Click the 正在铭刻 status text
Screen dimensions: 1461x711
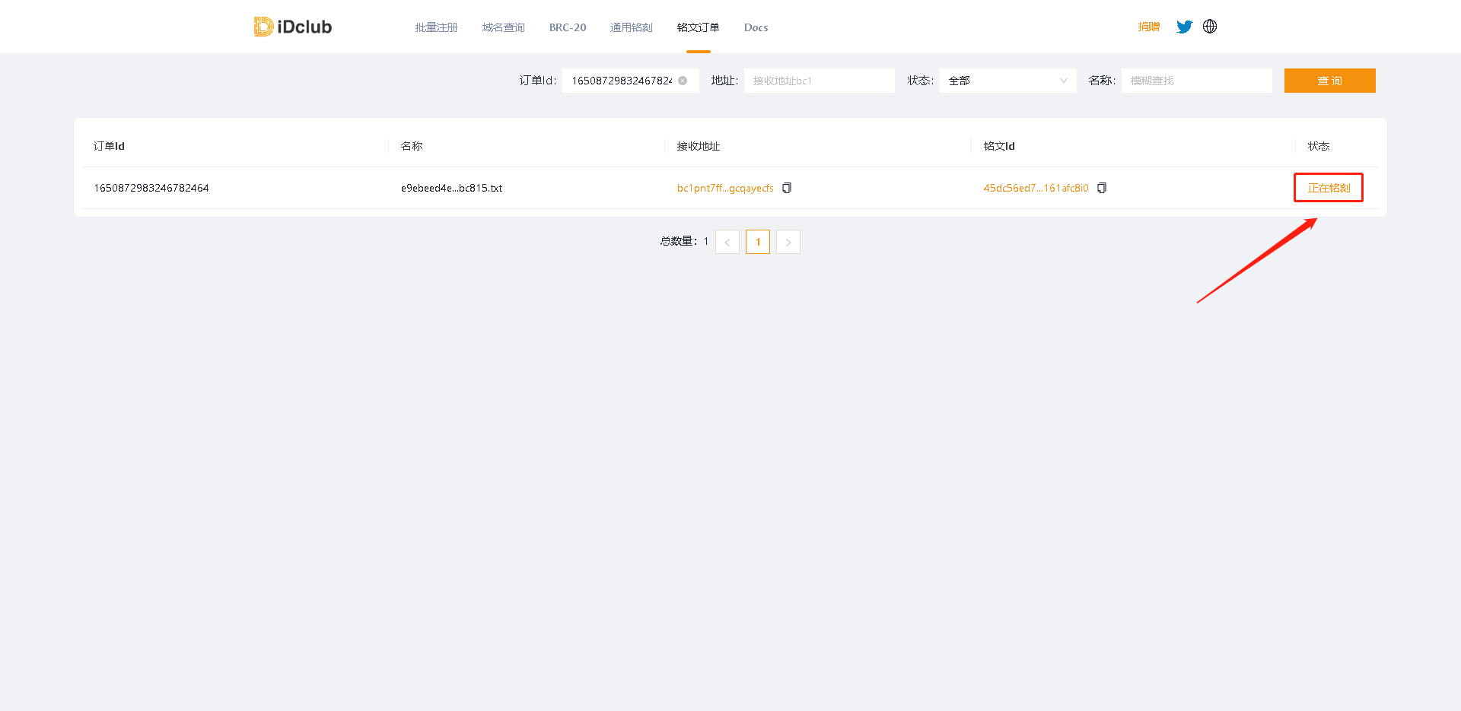pyautogui.click(x=1329, y=188)
